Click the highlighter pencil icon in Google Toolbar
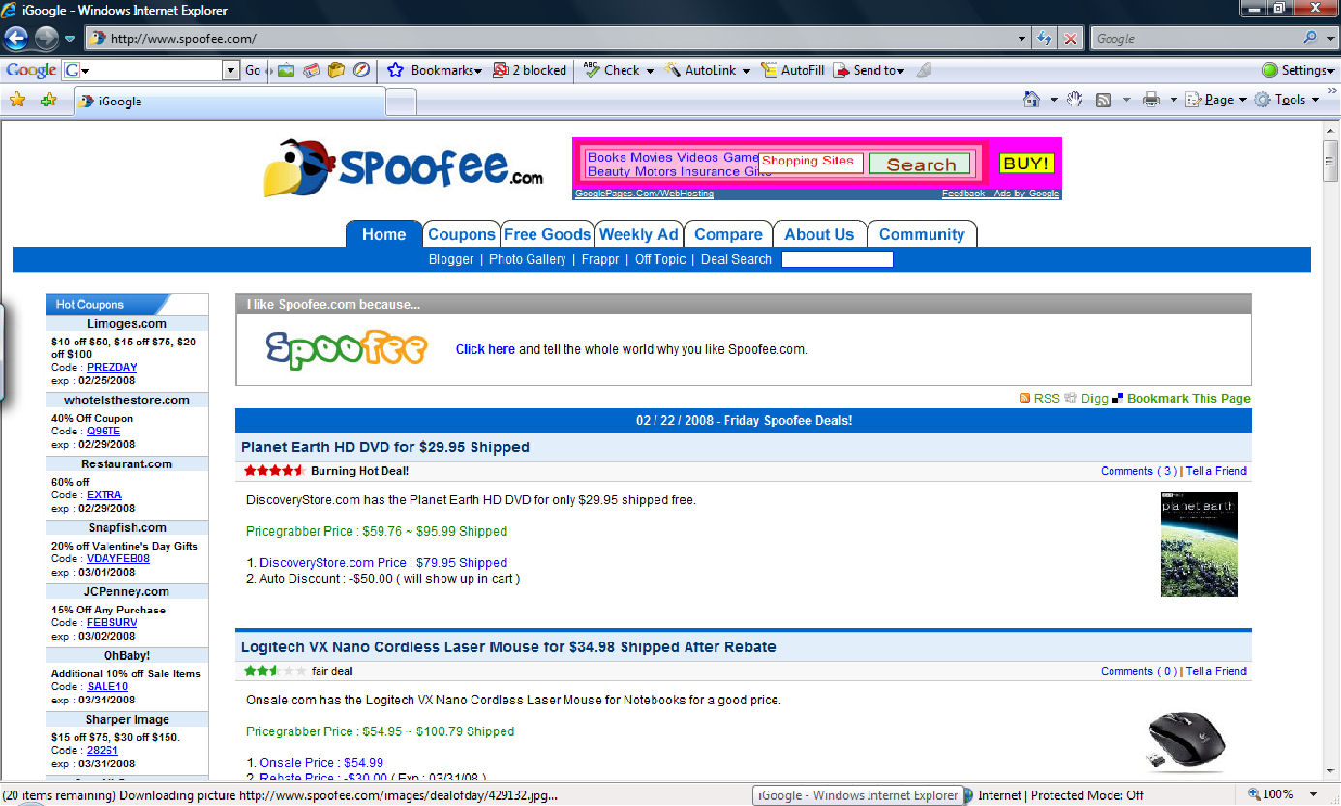 924,70
